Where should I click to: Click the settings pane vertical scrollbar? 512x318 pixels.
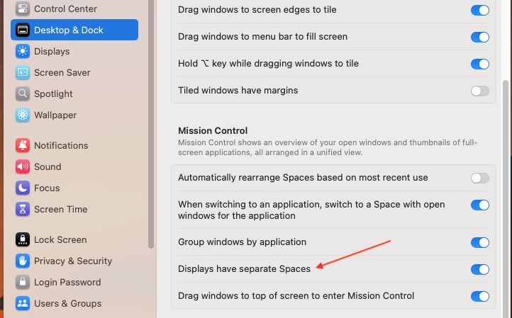tap(506, 199)
